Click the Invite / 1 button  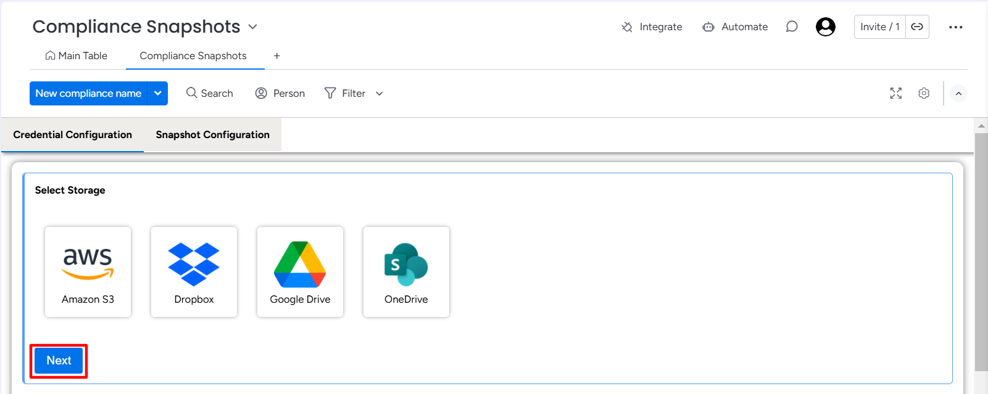[880, 27]
